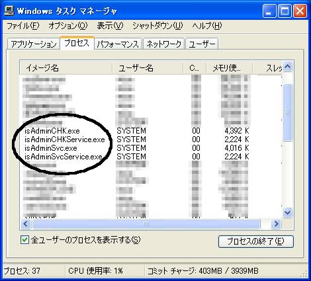Click the vertical scrollbar thumb
The height and width of the screenshot is (281, 311).
pos(287,112)
